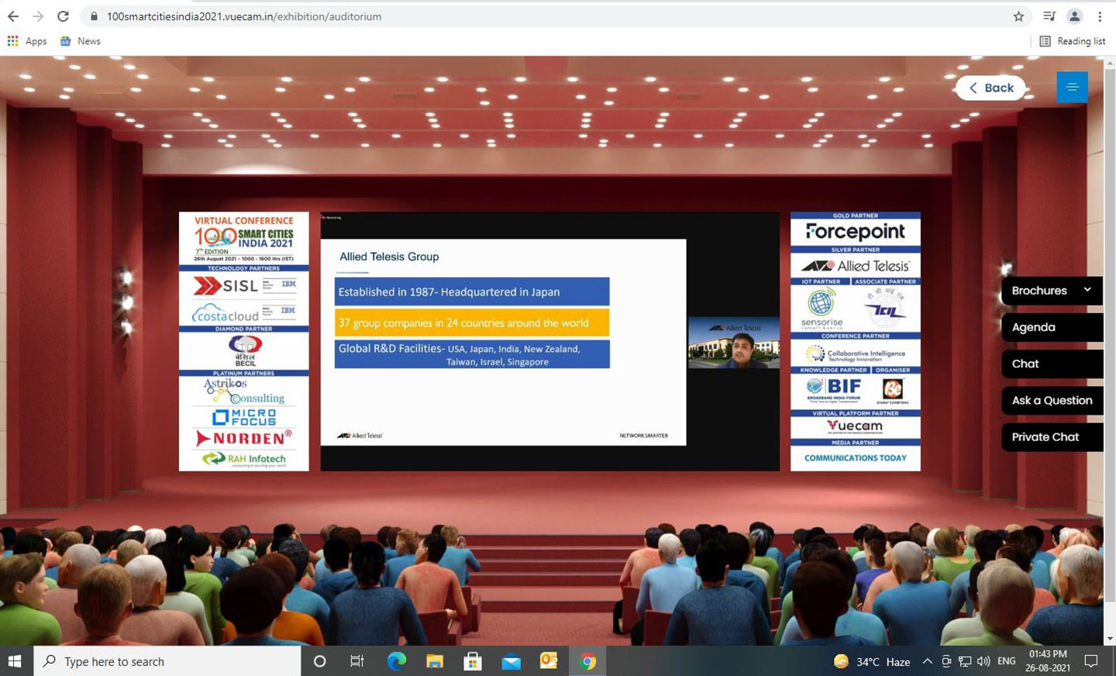Open Cortana circle icon
This screenshot has width=1116, height=676.
tap(319, 661)
